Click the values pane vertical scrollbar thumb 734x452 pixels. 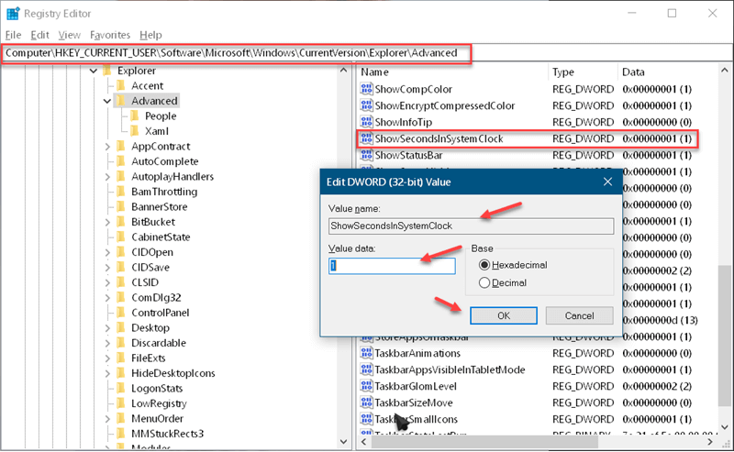[724, 336]
